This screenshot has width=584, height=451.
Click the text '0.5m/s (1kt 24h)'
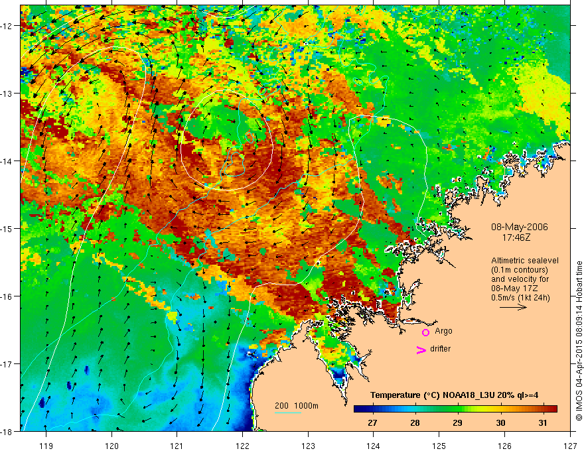(521, 298)
